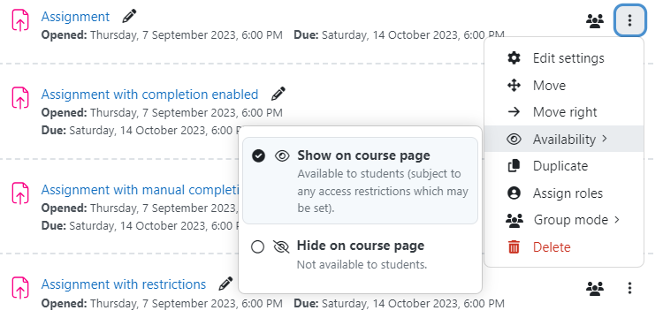Click the pencil icon next to Assignment
Screen dimensions: 663x318
129,17
